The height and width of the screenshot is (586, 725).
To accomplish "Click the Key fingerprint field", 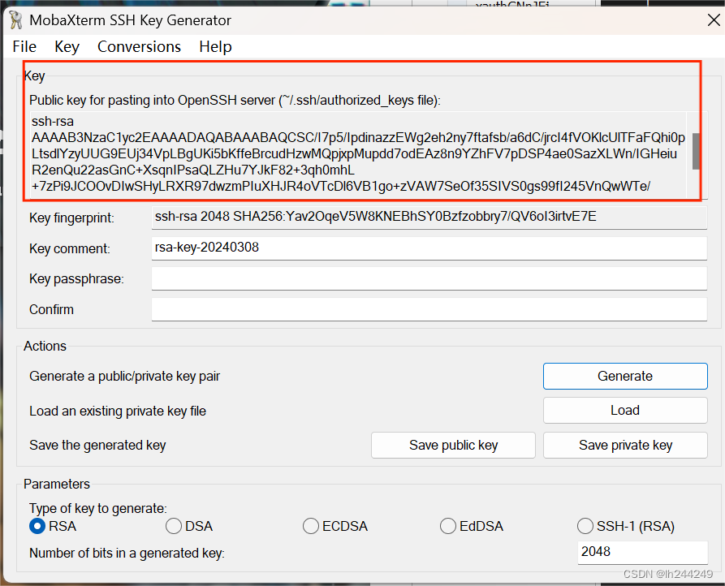I will (429, 218).
